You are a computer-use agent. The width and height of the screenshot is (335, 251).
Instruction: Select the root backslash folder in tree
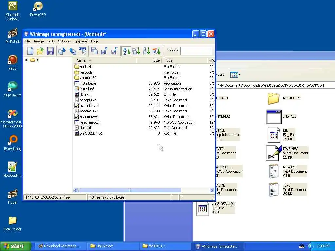click(34, 60)
